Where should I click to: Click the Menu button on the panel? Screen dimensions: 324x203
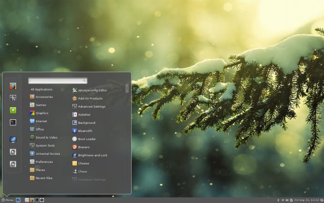pyautogui.click(x=8, y=200)
